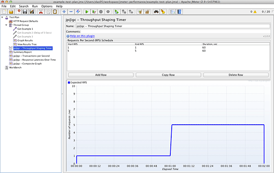Clear all results with double broom icon

click(147, 12)
